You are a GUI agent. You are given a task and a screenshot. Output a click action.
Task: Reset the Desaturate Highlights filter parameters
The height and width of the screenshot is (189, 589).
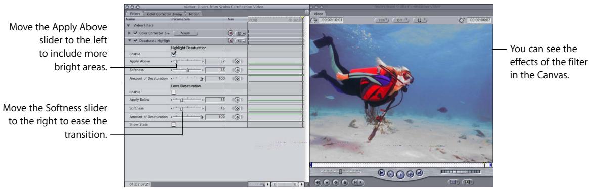tap(230, 40)
